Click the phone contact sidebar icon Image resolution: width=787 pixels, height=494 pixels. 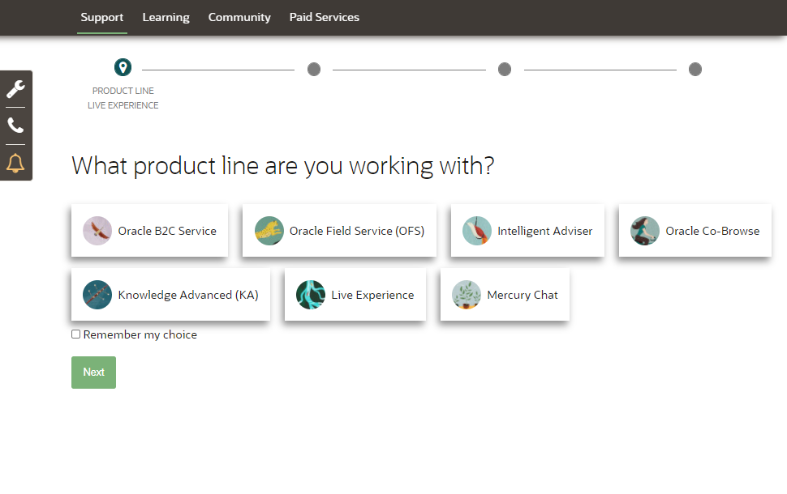tap(15, 126)
